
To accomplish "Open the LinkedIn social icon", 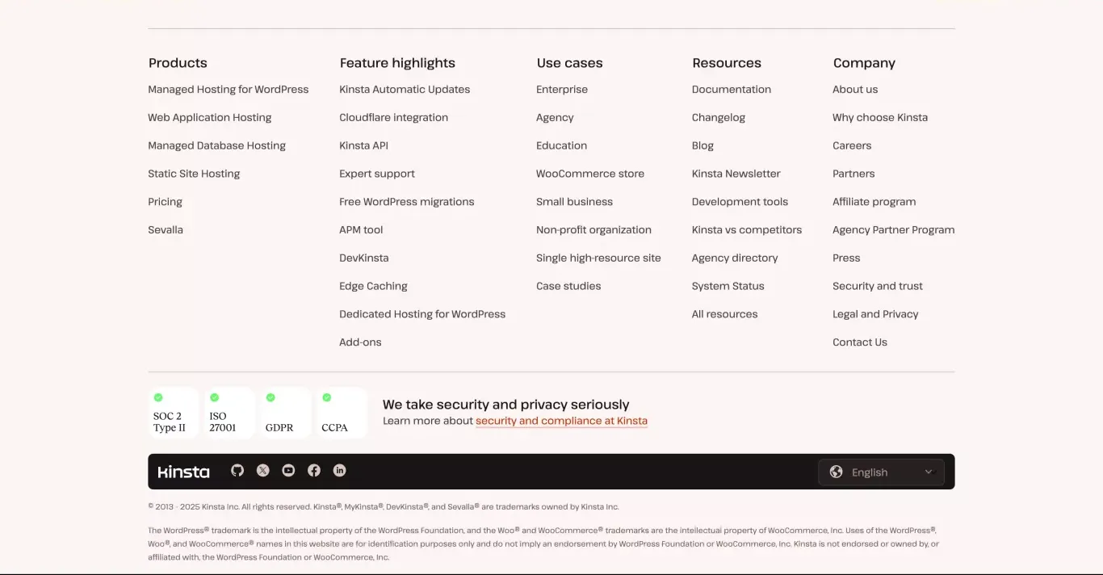I will [x=340, y=471].
